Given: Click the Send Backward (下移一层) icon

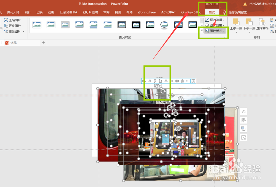Looking at the screenshot, I should (x=249, y=22).
